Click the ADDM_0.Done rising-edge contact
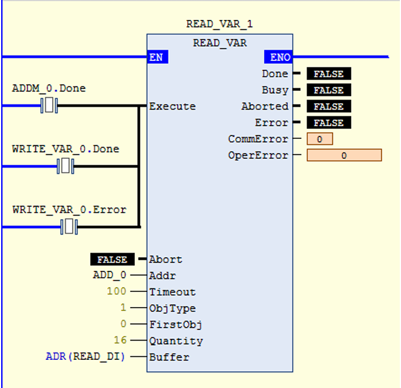 click(49, 106)
